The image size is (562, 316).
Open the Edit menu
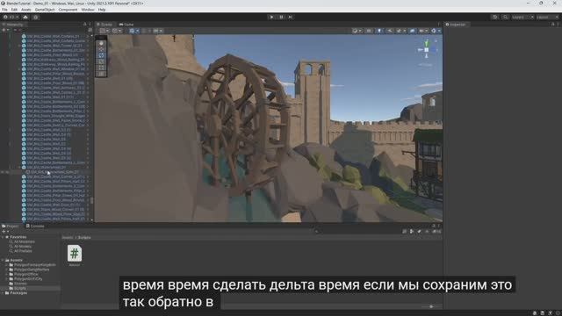[x=14, y=10]
